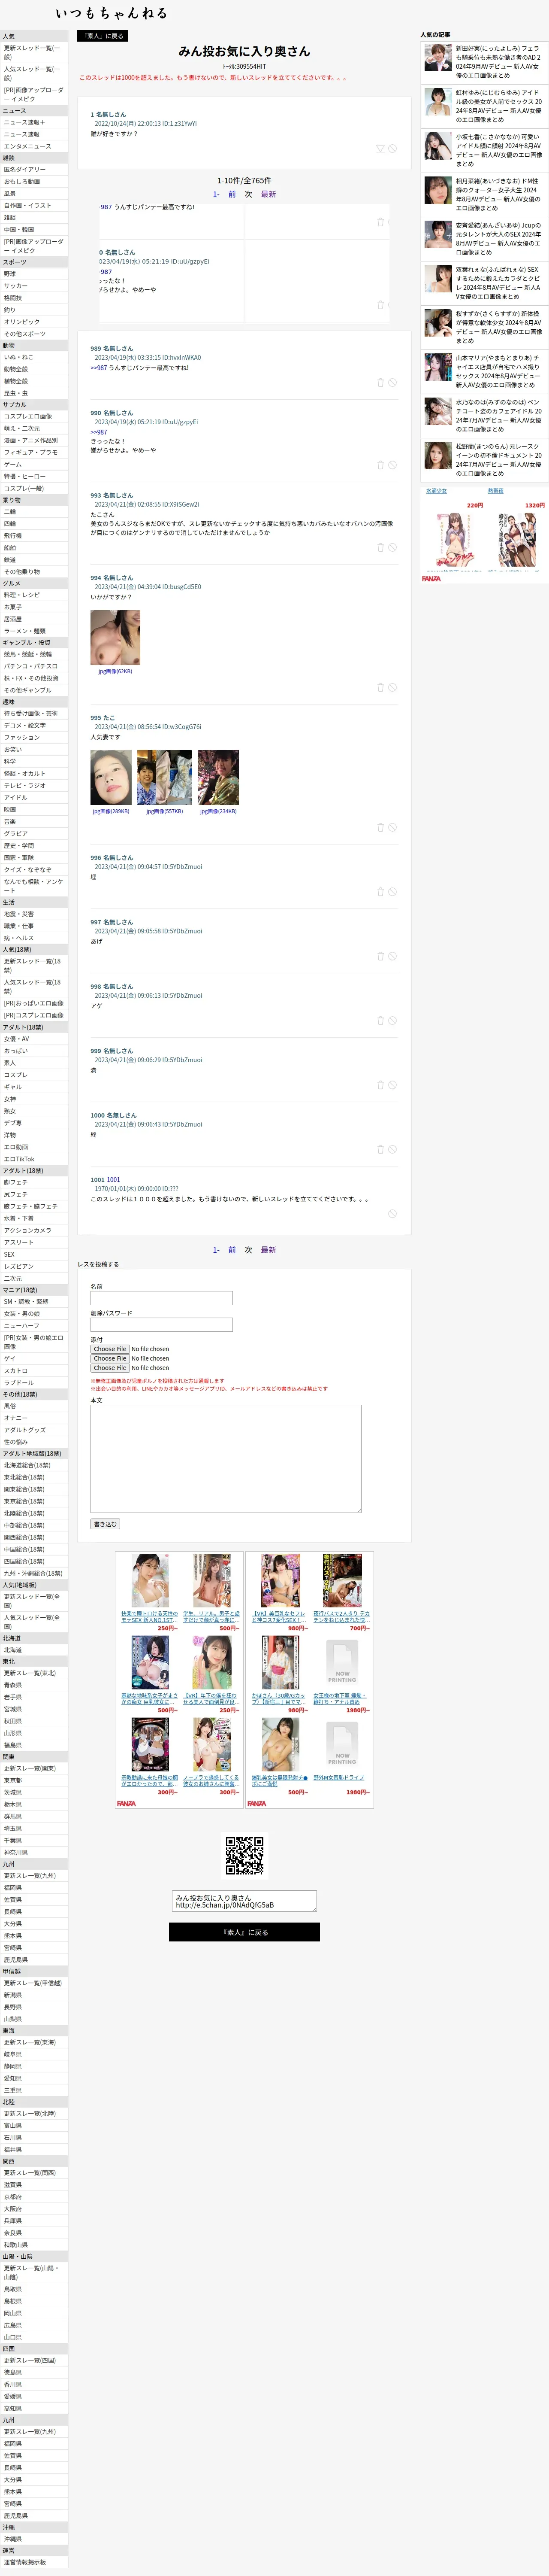This screenshot has width=549, height=2576.
Task: Click the ban circle icon on post 995
Action: pos(392,827)
